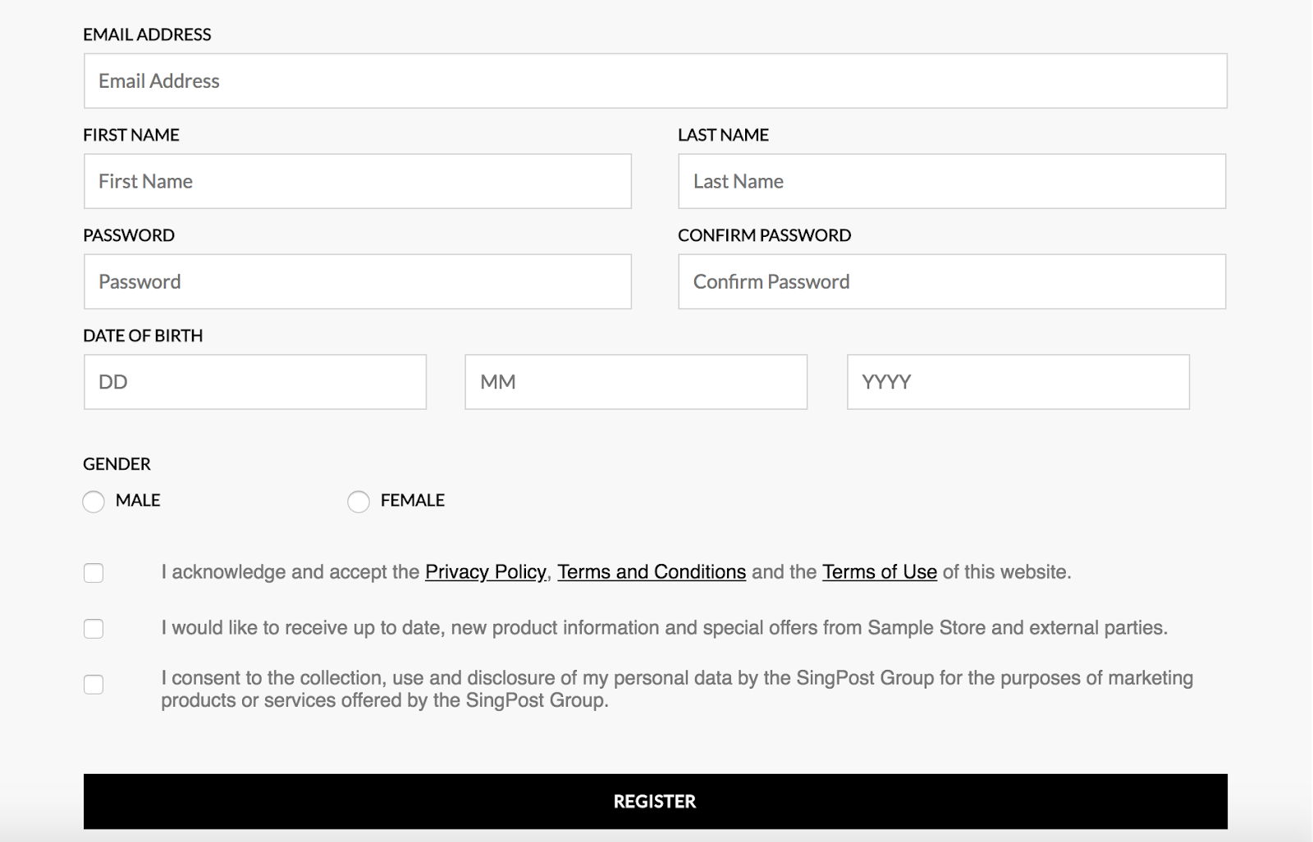Check consent for SingPost Group marketing
The width and height of the screenshot is (1313, 842).
[x=93, y=683]
